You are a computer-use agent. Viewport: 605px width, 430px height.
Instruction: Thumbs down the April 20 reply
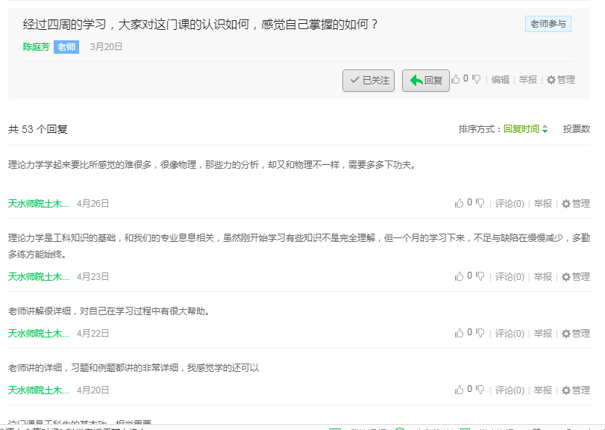tap(480, 390)
